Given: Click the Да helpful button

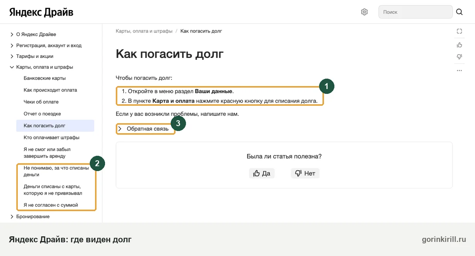Looking at the screenshot, I should 261,173.
